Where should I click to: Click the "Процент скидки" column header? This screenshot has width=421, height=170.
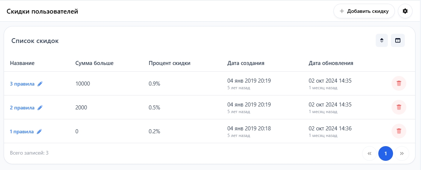pos(169,63)
